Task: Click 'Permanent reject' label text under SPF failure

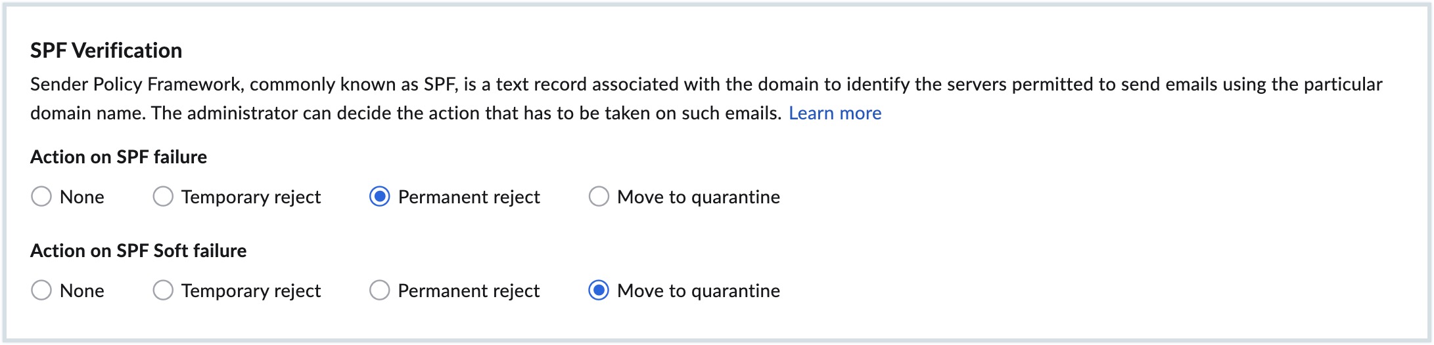Action: pos(469,197)
